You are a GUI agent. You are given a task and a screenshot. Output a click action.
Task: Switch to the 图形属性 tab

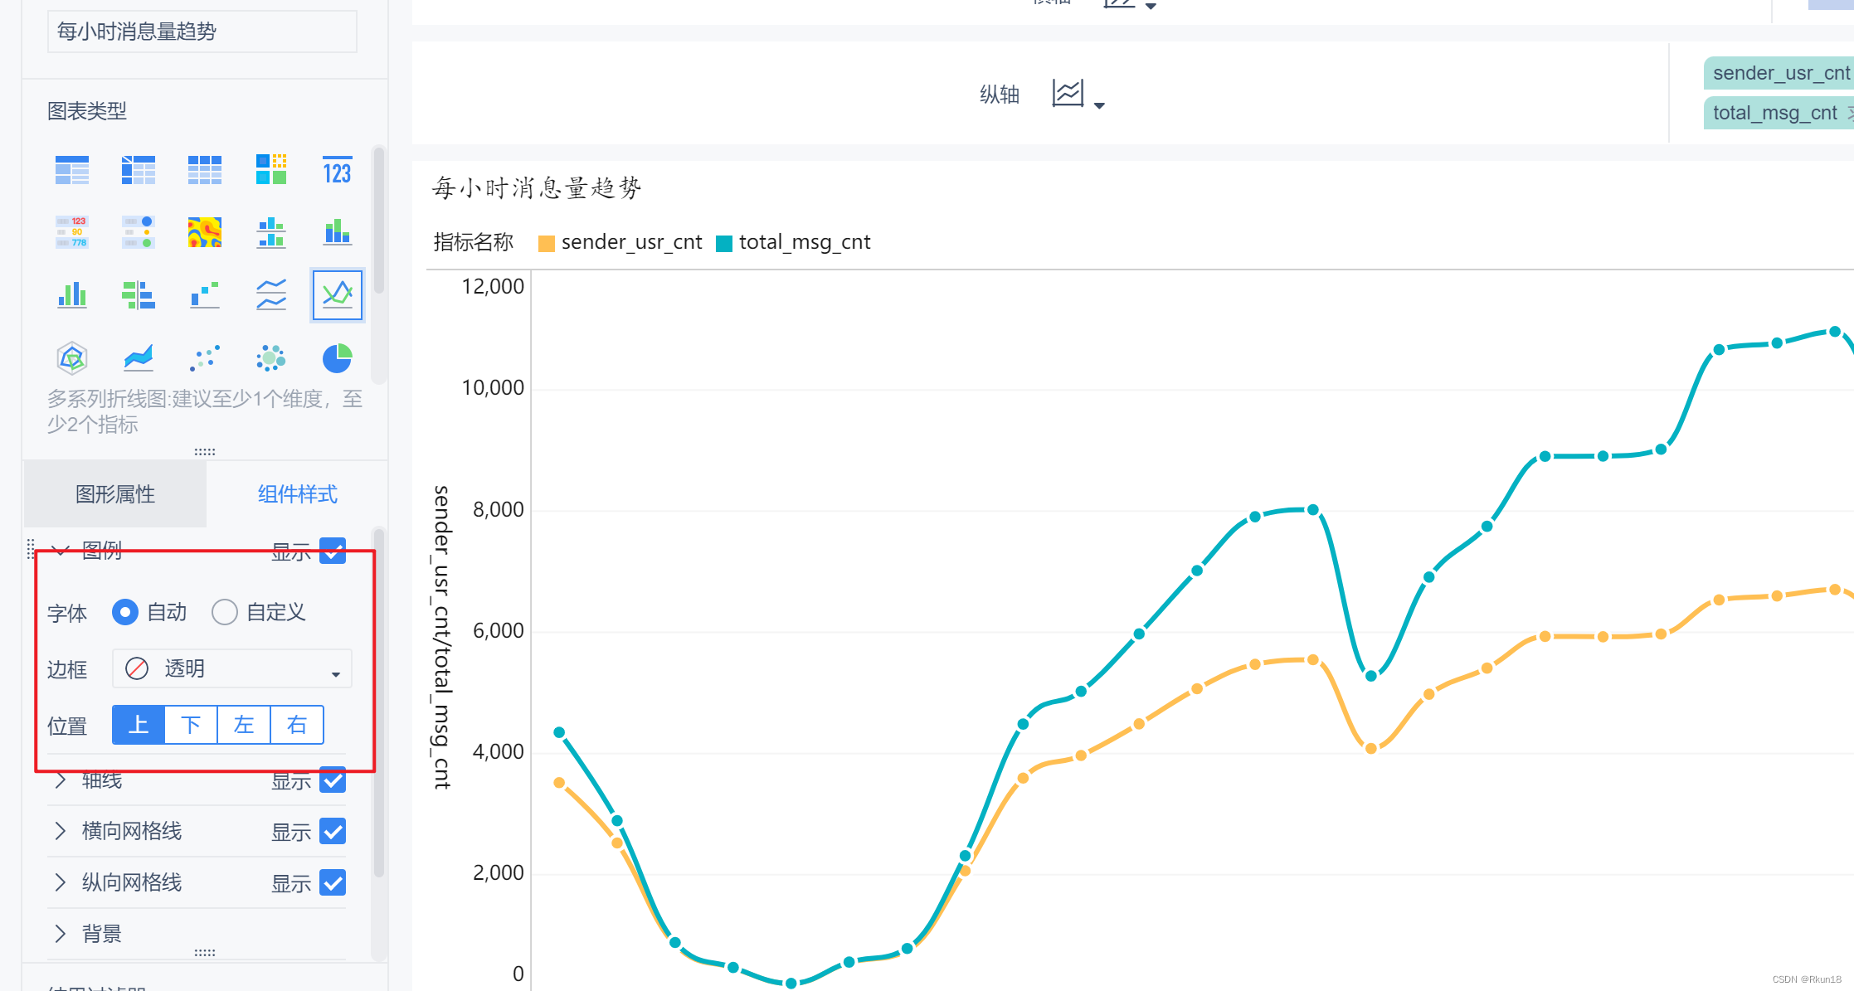tap(115, 494)
